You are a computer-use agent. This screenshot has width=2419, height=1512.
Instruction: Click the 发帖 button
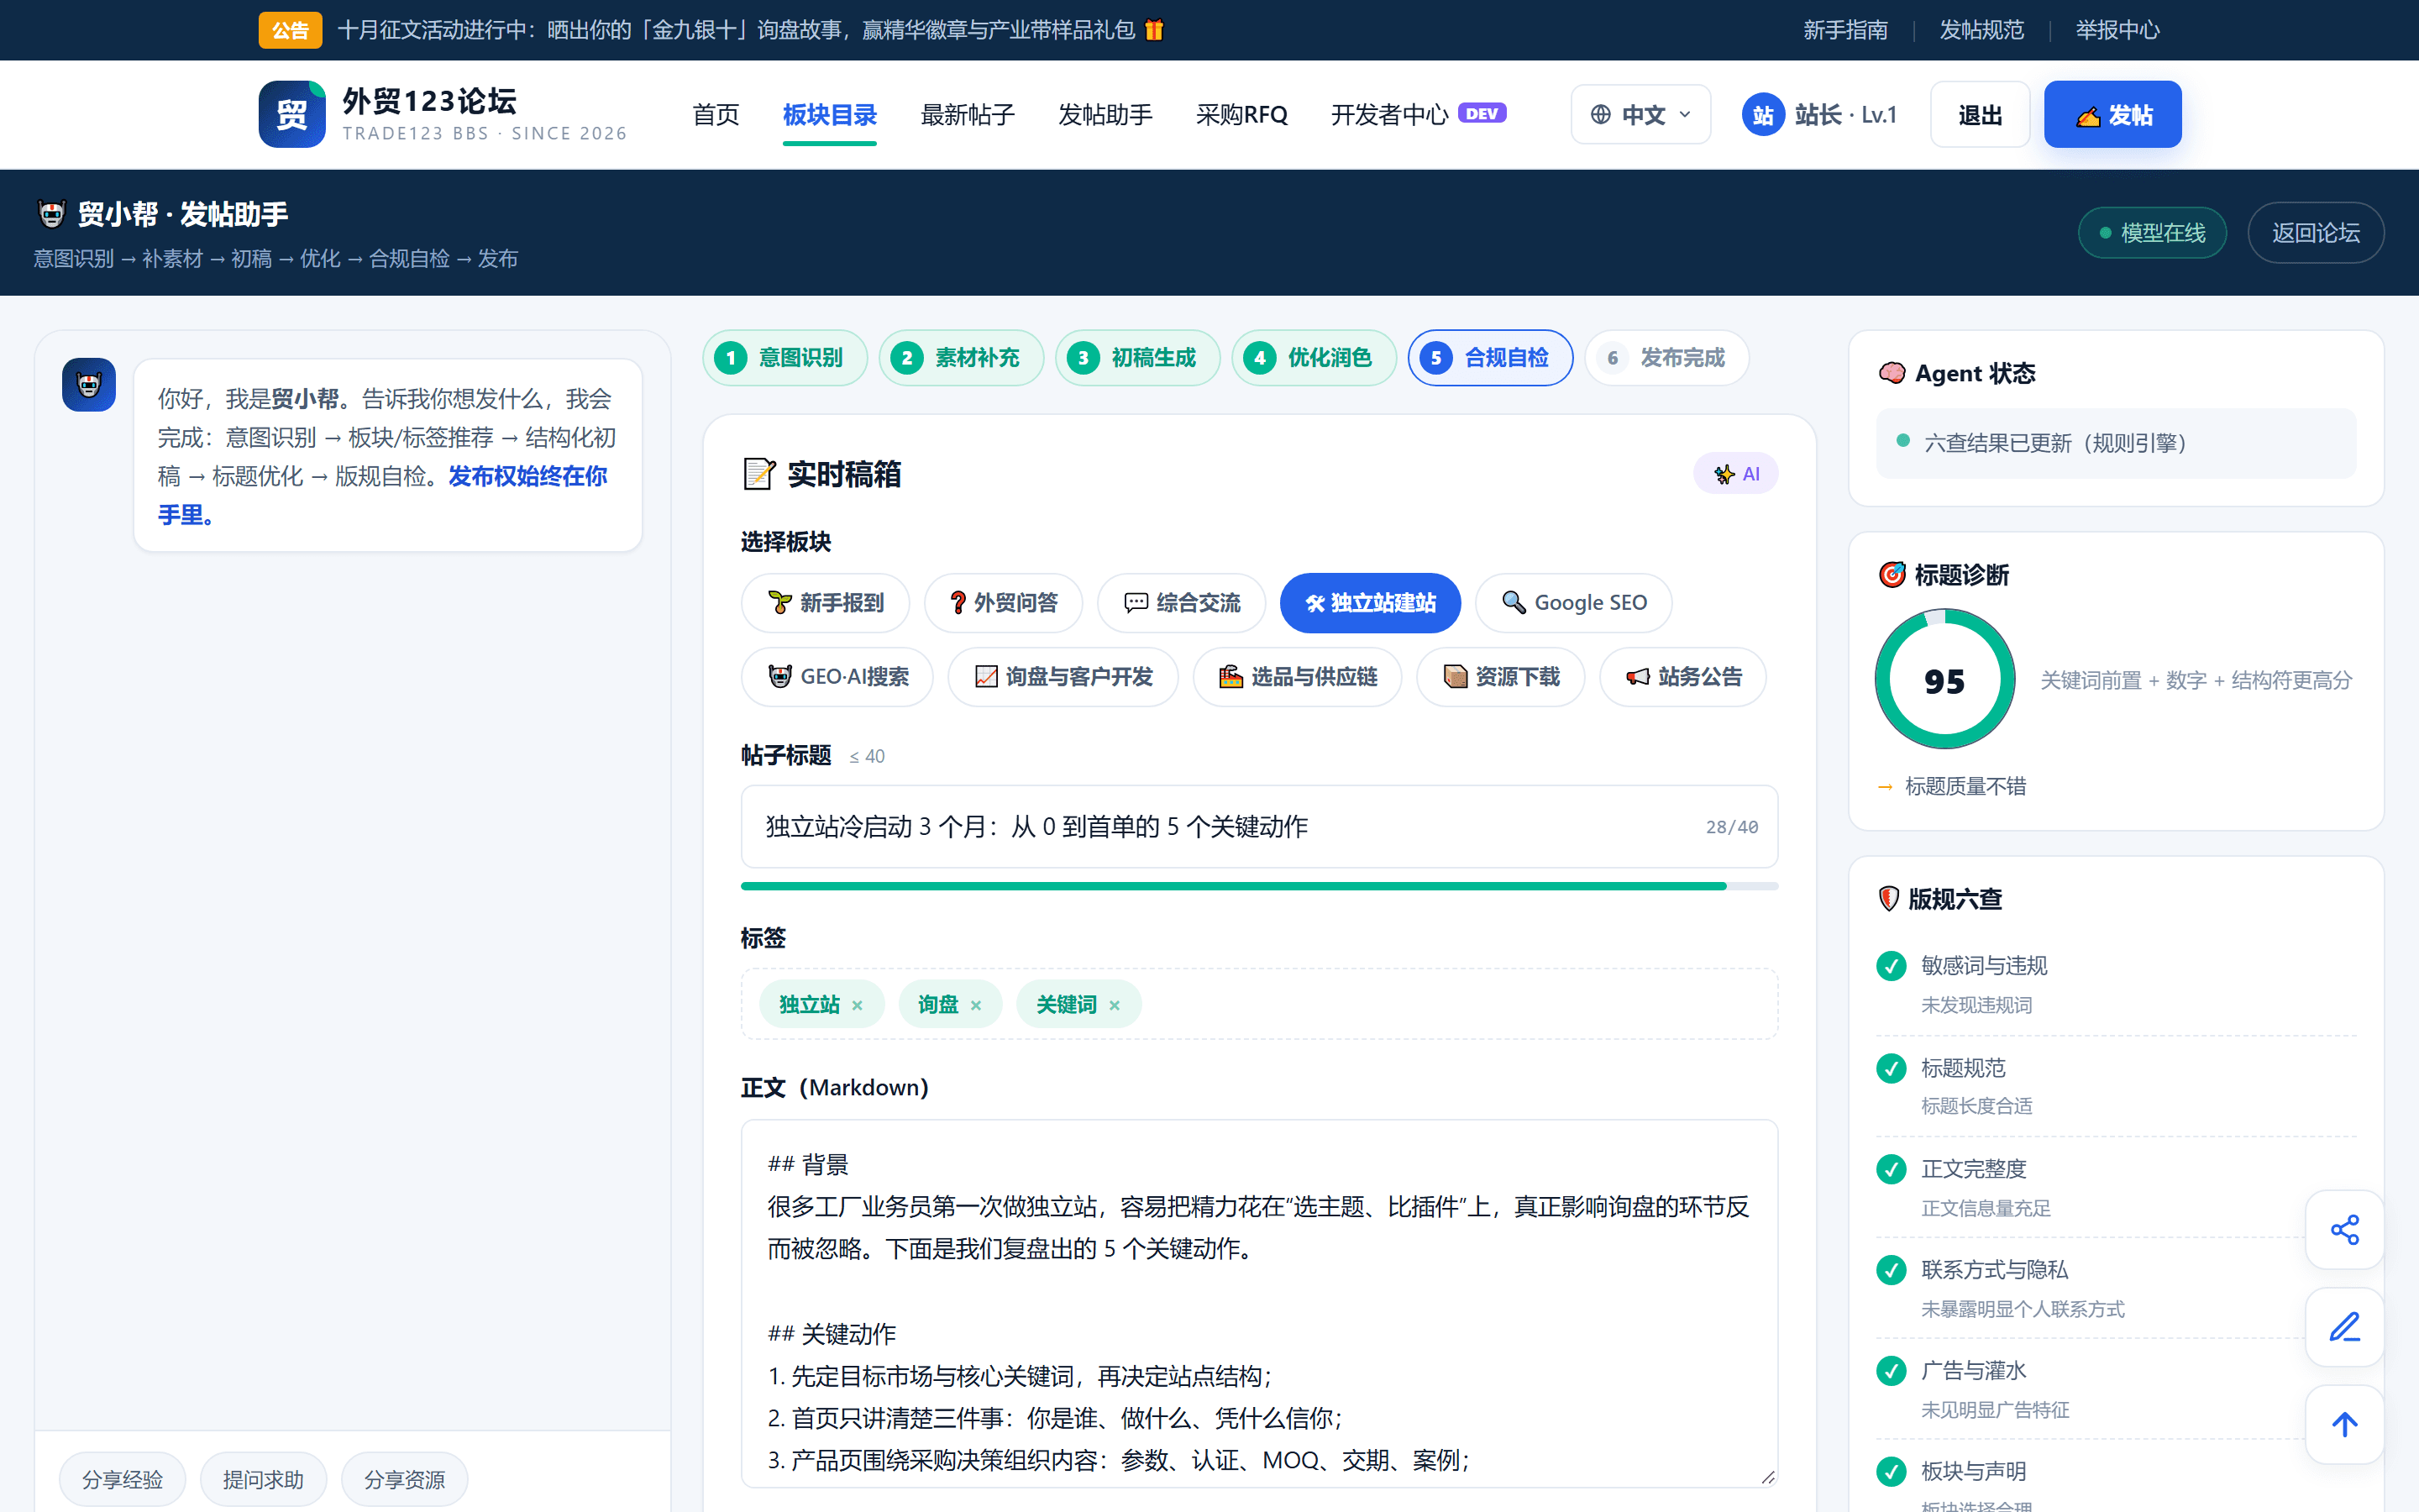[2112, 114]
